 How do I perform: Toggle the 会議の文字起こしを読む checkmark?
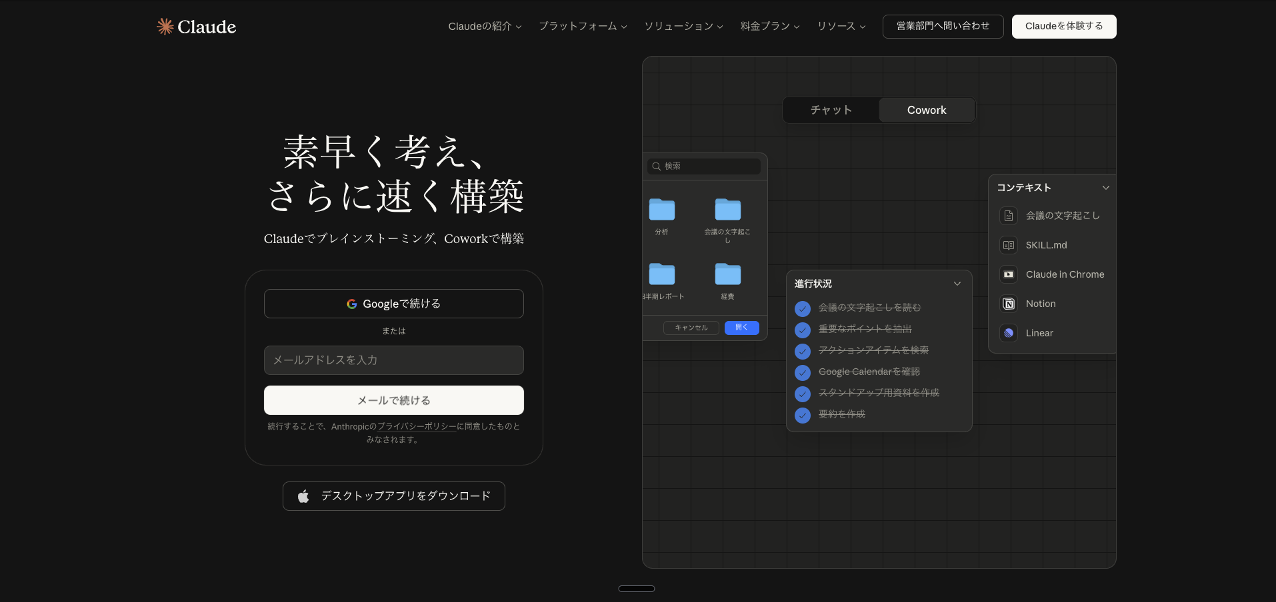coord(803,308)
